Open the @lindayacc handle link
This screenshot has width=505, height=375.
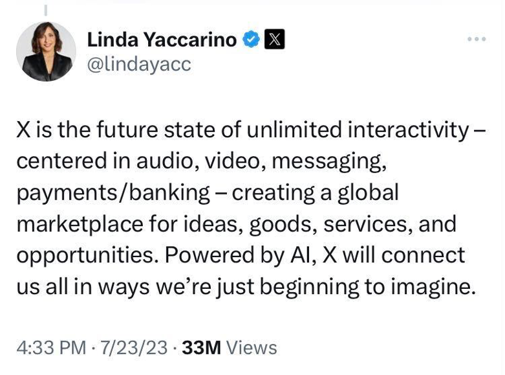click(x=139, y=65)
